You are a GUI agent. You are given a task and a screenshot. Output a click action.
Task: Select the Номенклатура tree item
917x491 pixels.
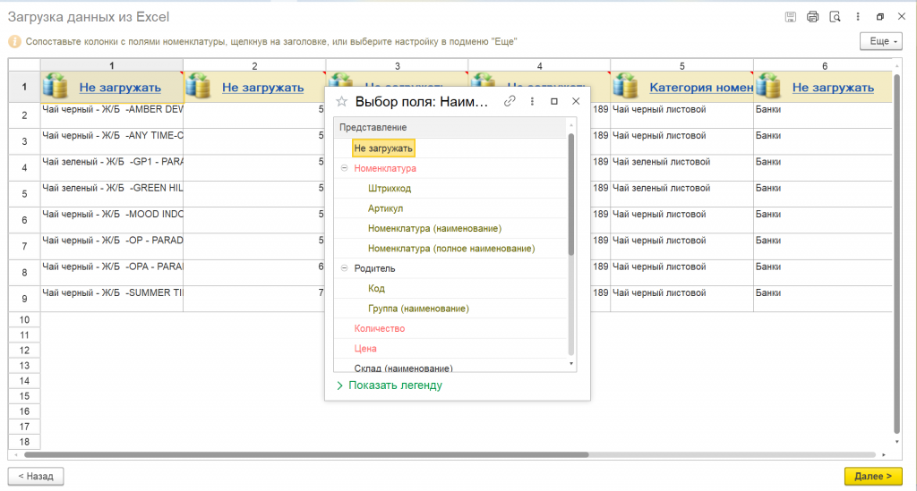(385, 168)
